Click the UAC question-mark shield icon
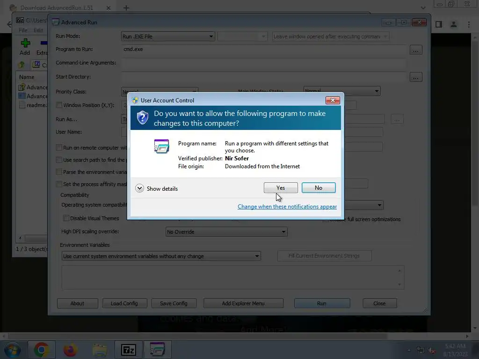 142,118
